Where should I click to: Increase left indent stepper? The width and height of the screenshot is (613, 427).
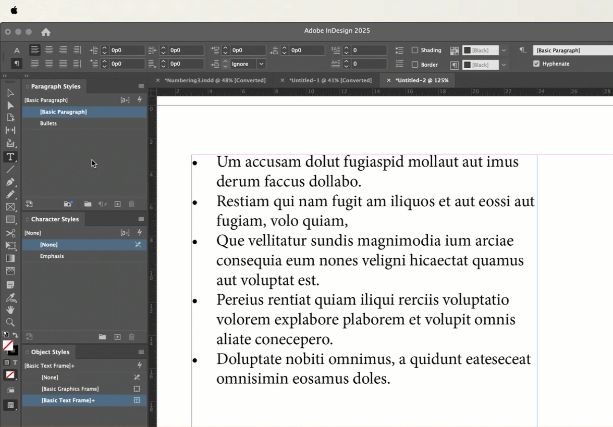coord(104,48)
